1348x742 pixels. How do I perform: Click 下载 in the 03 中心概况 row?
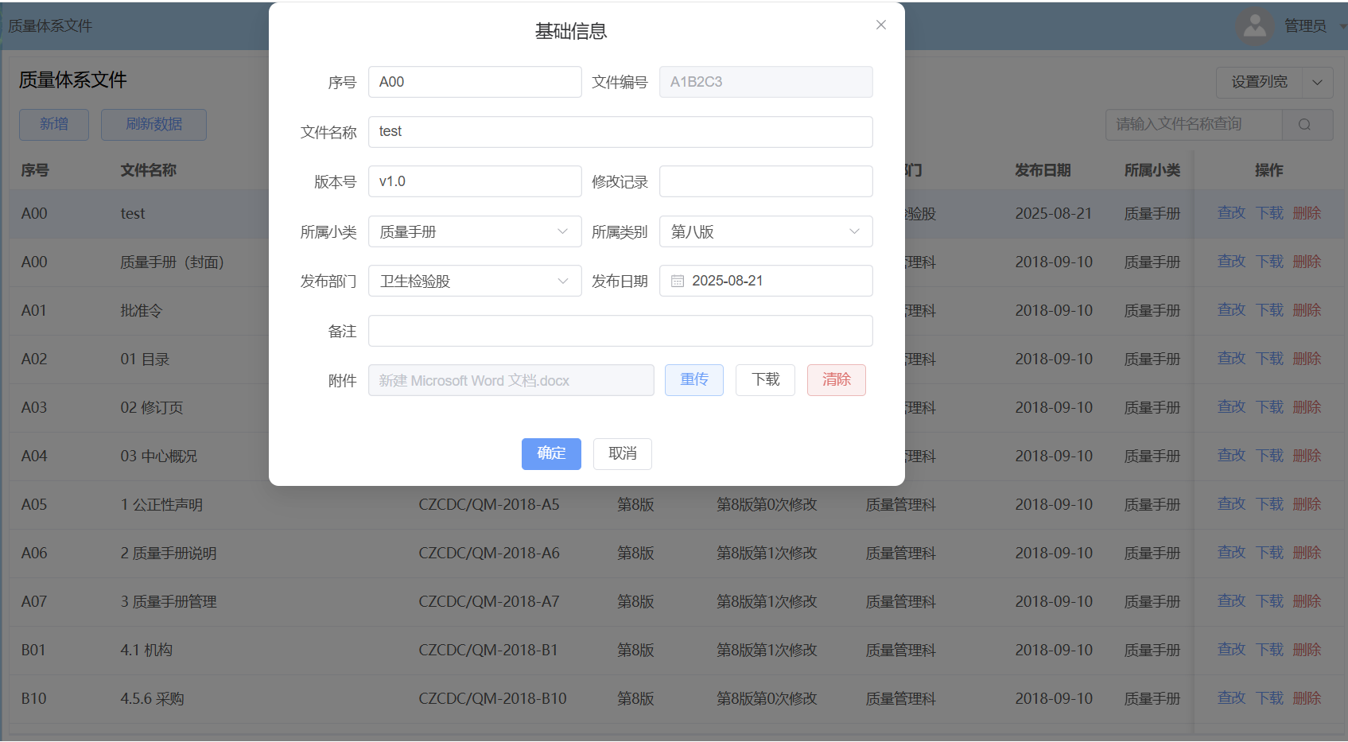(1269, 456)
